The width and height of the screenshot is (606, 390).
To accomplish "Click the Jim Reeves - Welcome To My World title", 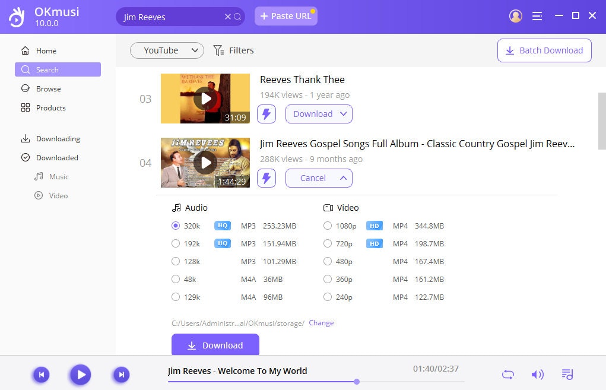I will pyautogui.click(x=237, y=371).
